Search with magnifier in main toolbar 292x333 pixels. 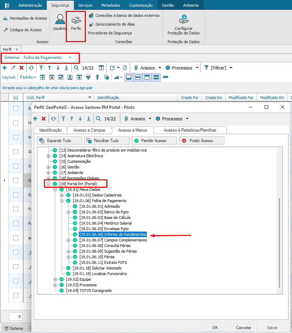tap(76, 68)
